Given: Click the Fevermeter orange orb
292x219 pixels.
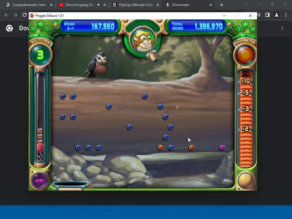Looking at the screenshot, I should click(246, 55).
